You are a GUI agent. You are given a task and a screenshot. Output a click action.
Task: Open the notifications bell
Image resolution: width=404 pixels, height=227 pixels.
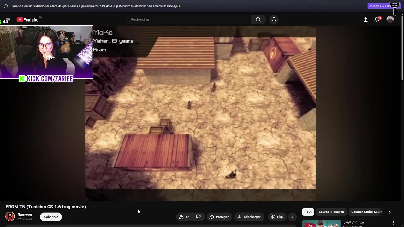tap(377, 20)
